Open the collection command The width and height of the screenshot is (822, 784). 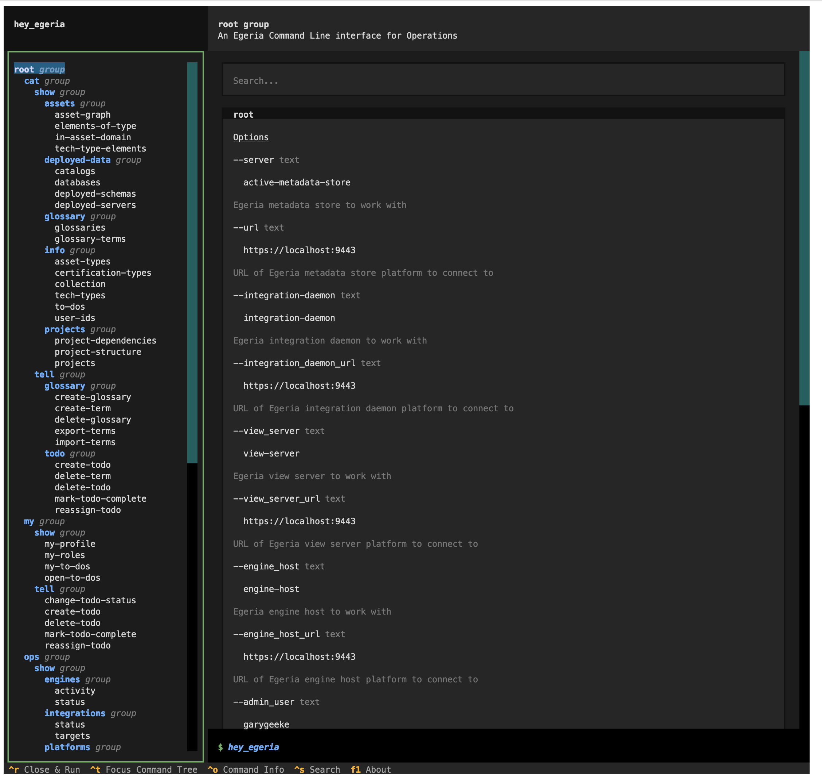[80, 284]
